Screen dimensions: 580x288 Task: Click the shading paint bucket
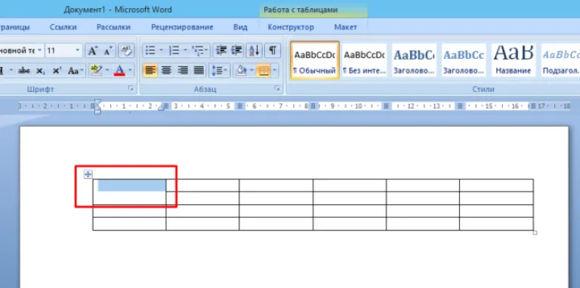[x=241, y=71]
